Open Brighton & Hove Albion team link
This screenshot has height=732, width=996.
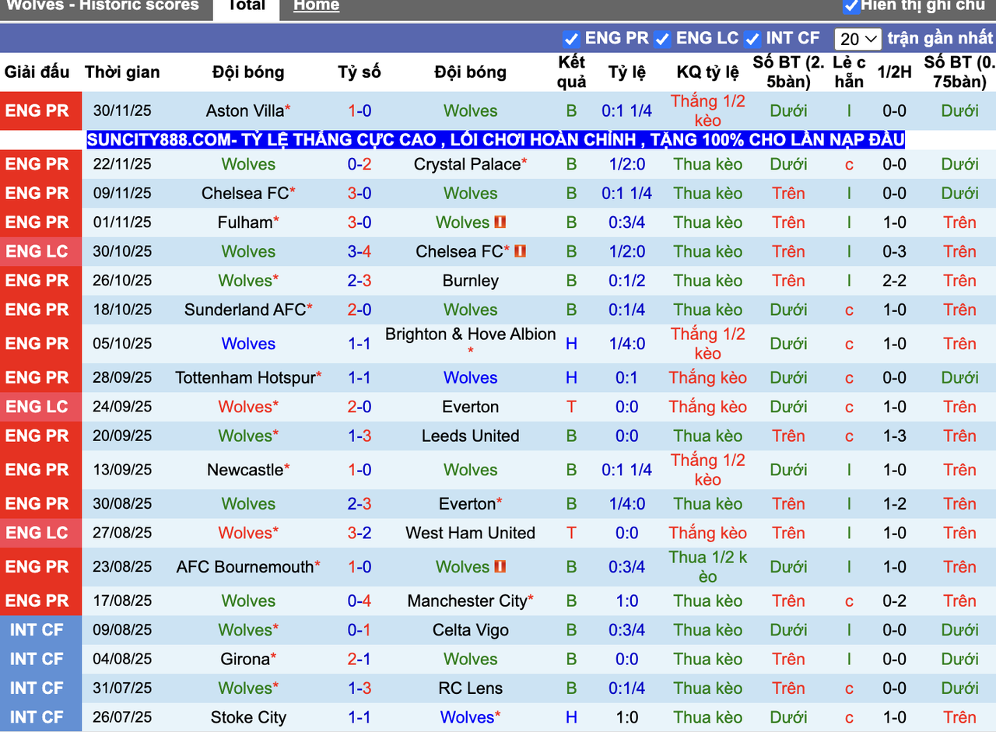(471, 334)
